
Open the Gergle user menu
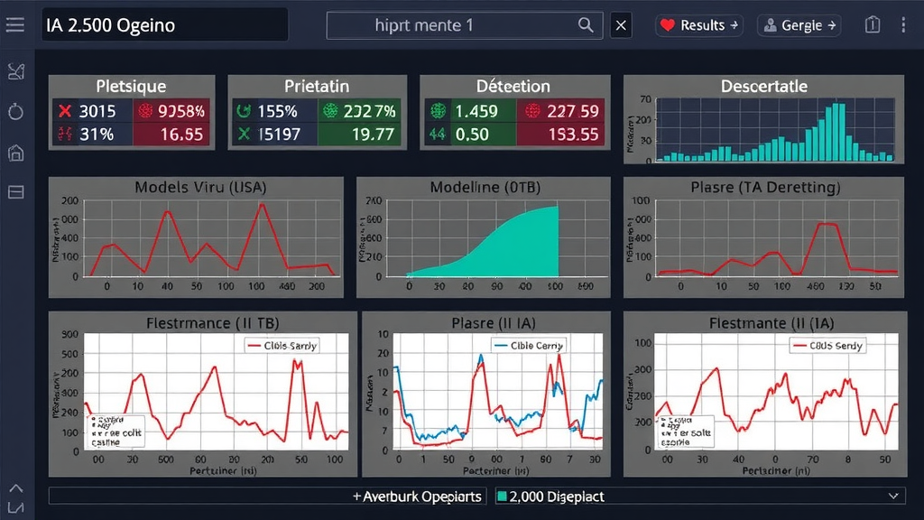coord(799,25)
